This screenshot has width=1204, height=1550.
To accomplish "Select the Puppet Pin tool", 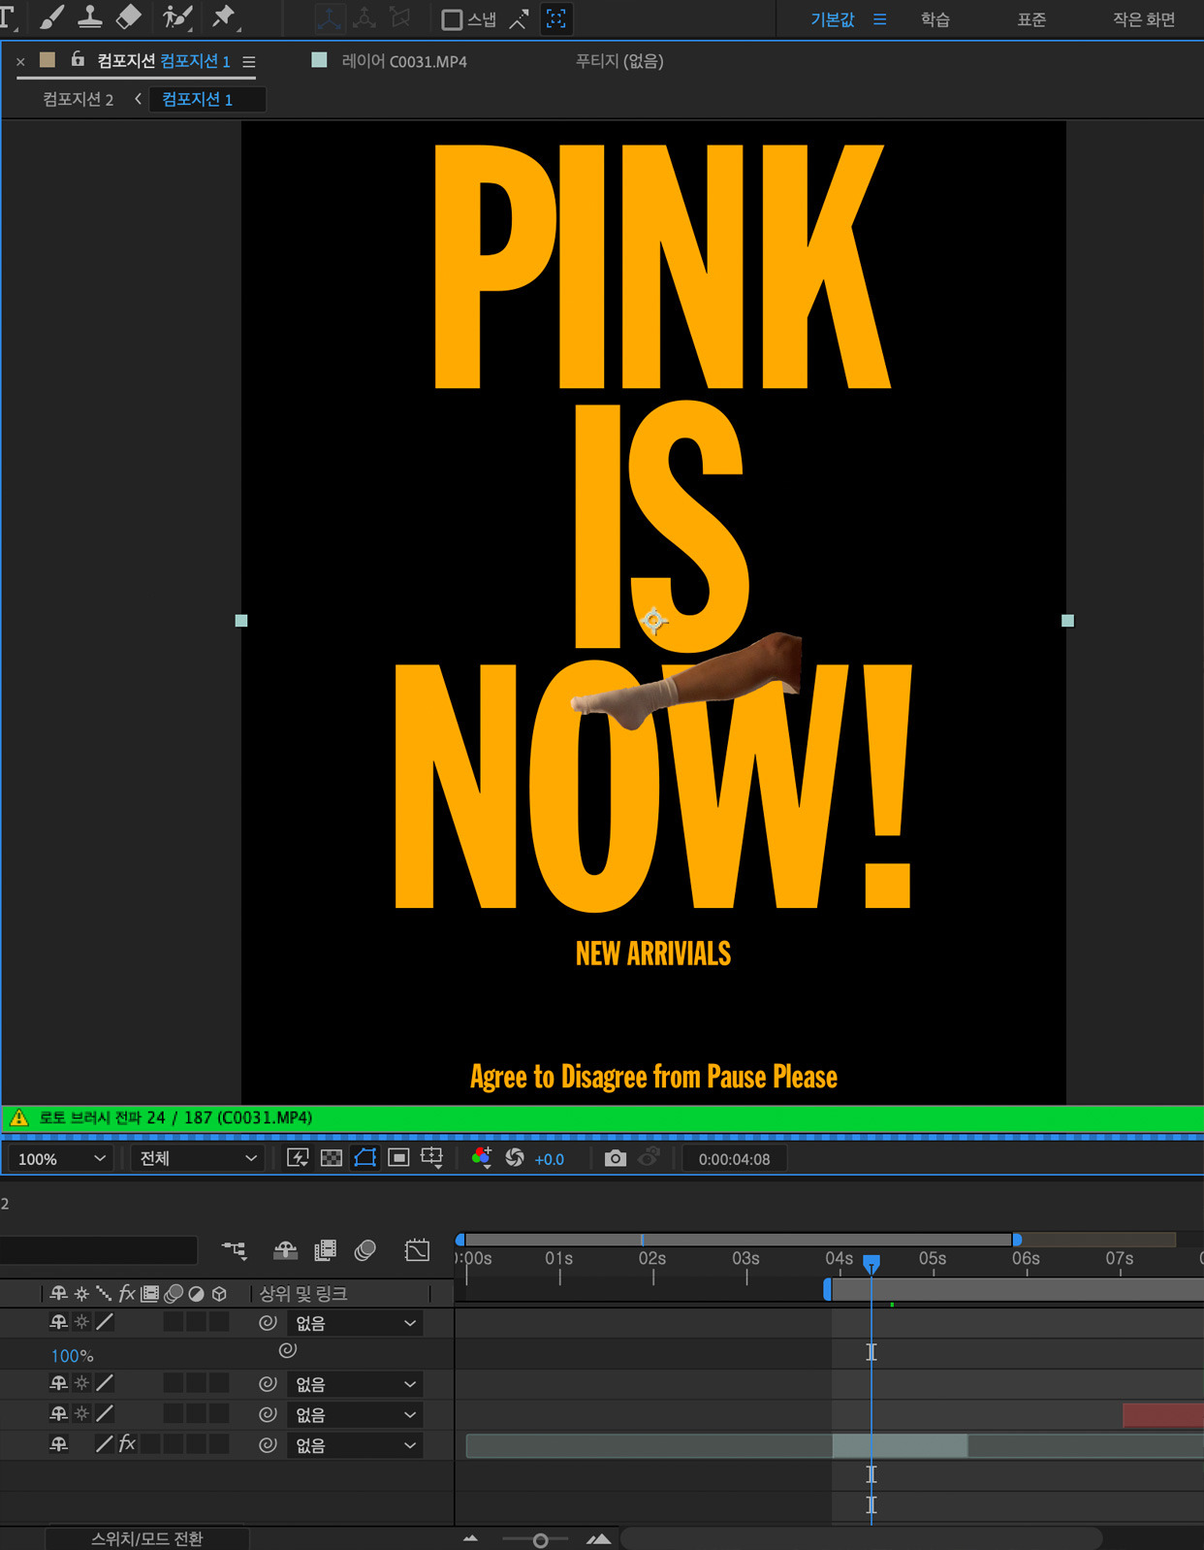I will coord(224,16).
